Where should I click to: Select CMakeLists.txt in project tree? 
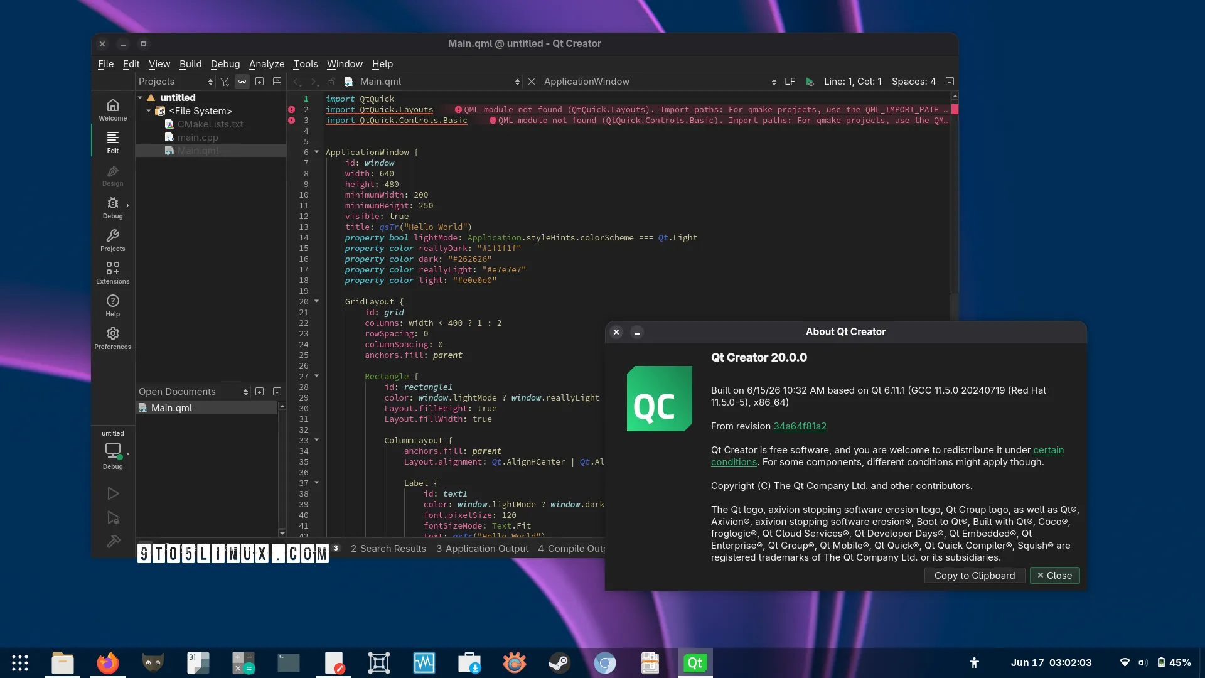[x=210, y=124]
